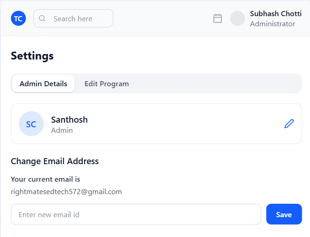This screenshot has width=310, height=237.
Task: Click the Change Email Address heading
Action: [x=55, y=161]
